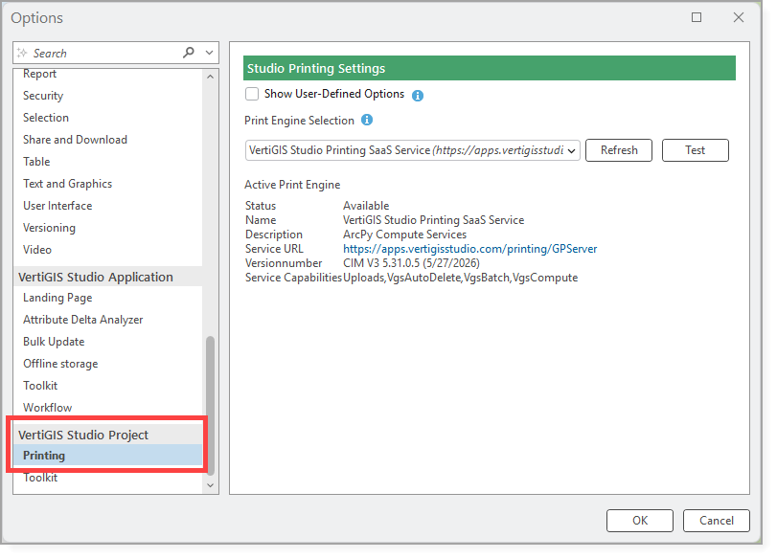Select the Selection options page
The image size is (777, 559).
tap(46, 118)
